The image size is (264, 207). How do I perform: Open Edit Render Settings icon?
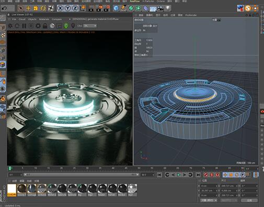(107, 8)
